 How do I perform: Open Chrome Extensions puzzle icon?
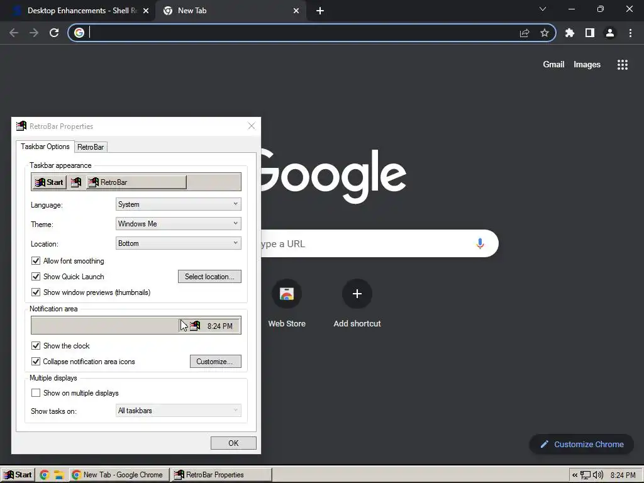tap(570, 33)
